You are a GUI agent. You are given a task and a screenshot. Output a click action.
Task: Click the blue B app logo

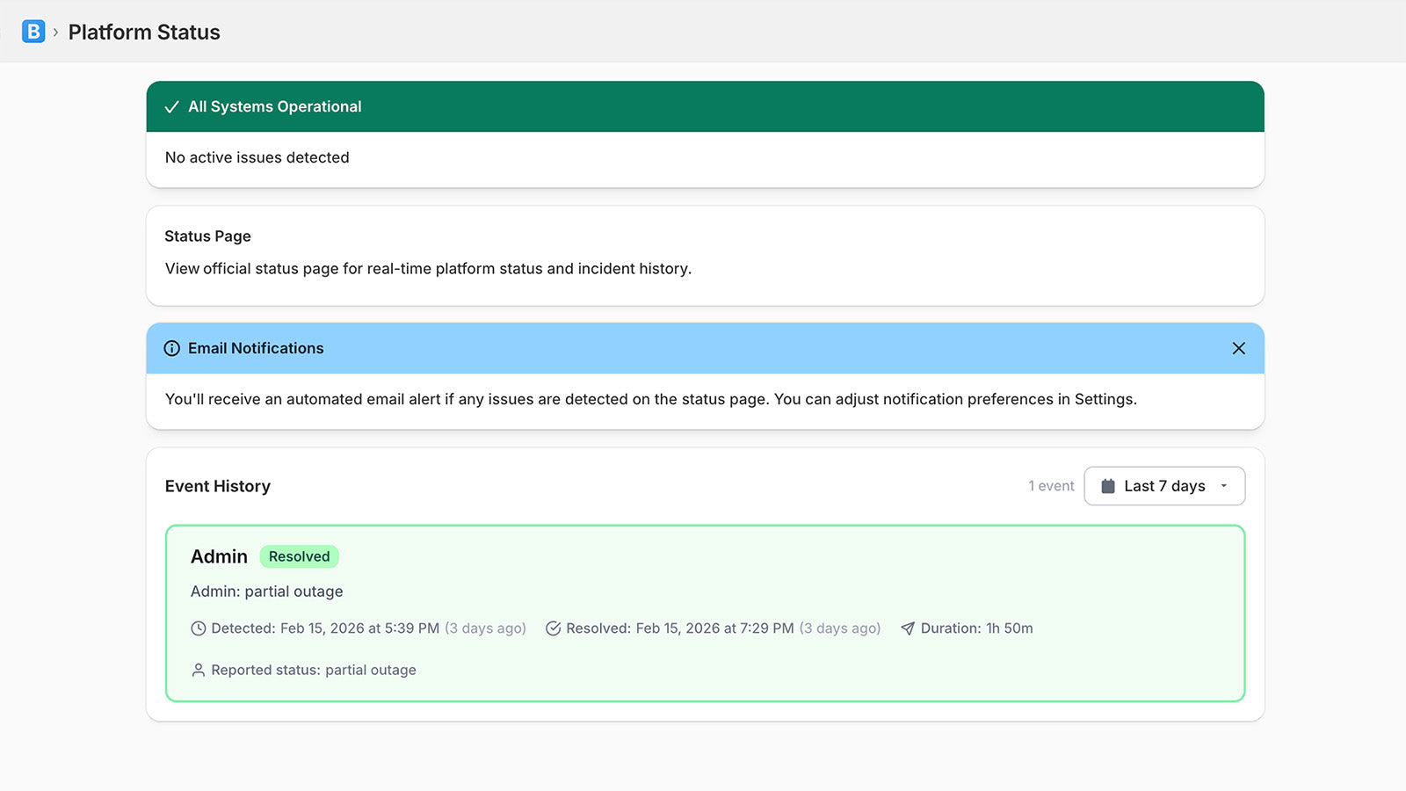coord(33,32)
